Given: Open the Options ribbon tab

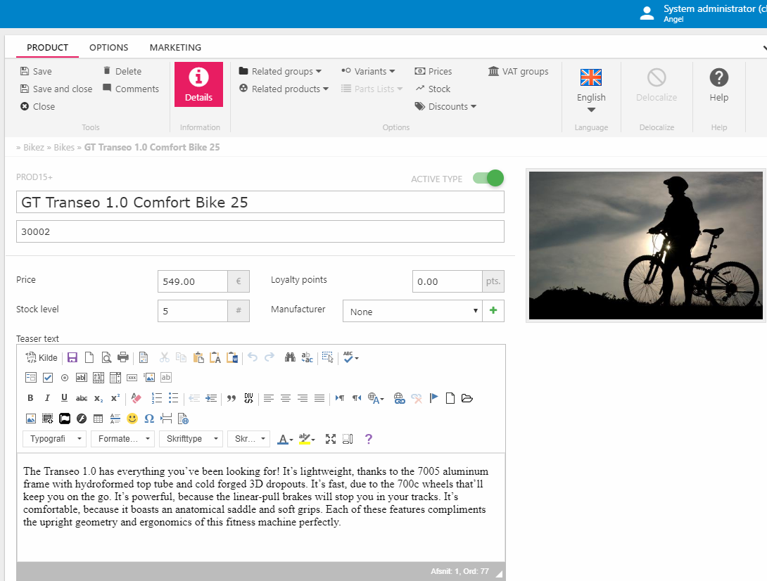Looking at the screenshot, I should point(108,48).
